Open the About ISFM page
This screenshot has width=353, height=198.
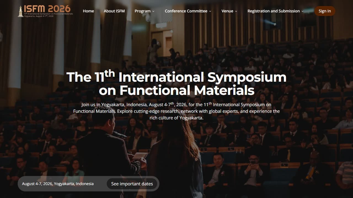click(x=114, y=11)
